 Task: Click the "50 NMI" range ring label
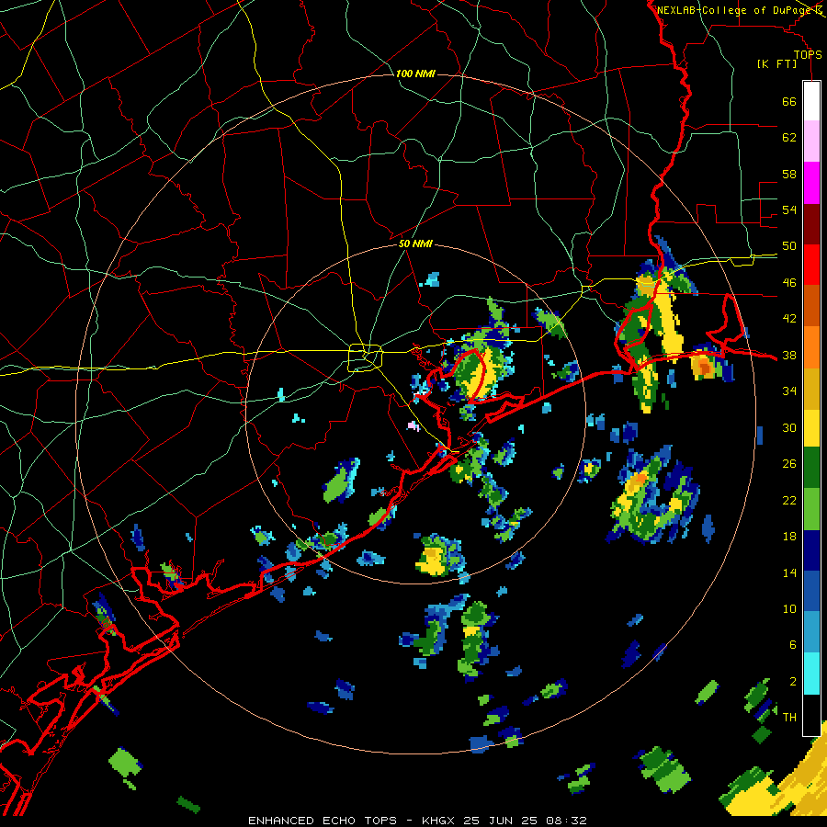coord(415,244)
